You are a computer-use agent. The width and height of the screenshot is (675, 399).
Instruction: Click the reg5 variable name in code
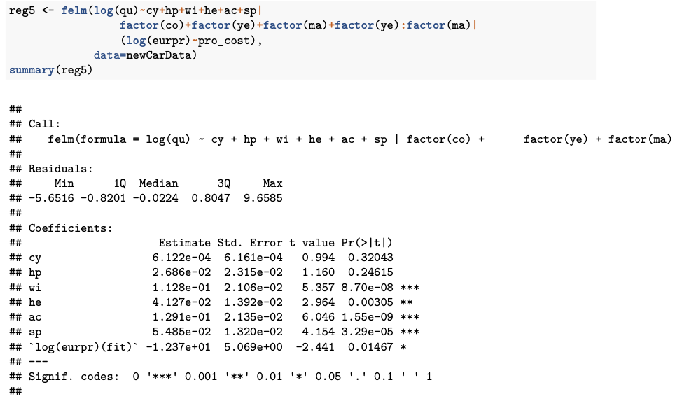pyautogui.click(x=22, y=10)
